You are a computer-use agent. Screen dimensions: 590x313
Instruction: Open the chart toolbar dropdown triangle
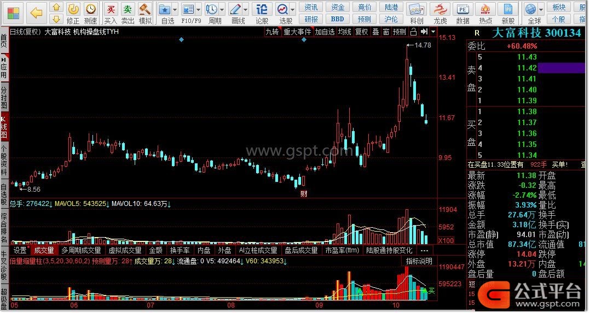pos(433,32)
